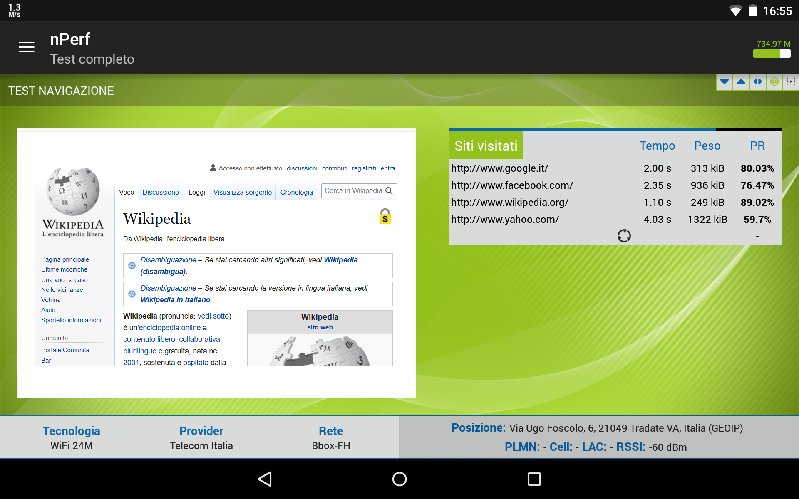
Task: Tap the Android home button
Action: (x=399, y=479)
